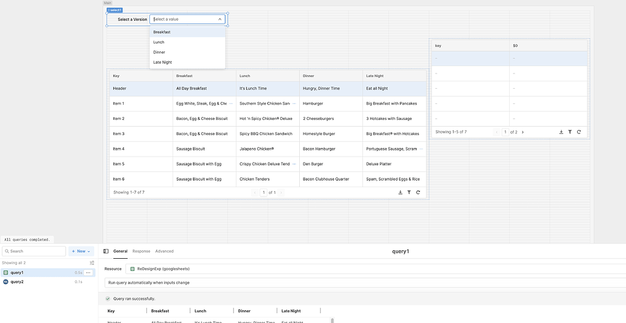Click the query1 title heading
The width and height of the screenshot is (626, 323).
pos(400,251)
